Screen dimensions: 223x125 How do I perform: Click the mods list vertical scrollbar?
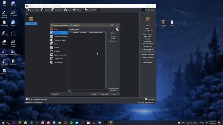(x=106, y=60)
